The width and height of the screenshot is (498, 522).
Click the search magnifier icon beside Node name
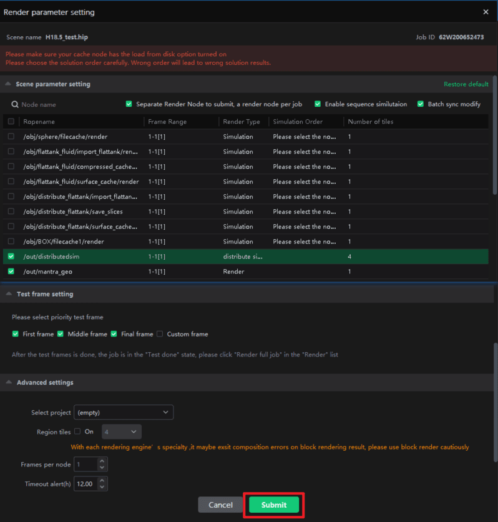(15, 105)
